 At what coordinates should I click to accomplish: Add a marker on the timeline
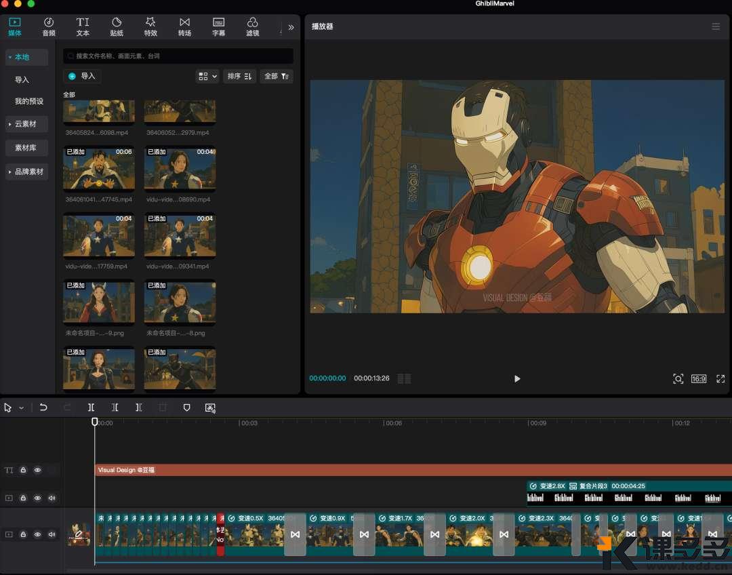coord(187,408)
